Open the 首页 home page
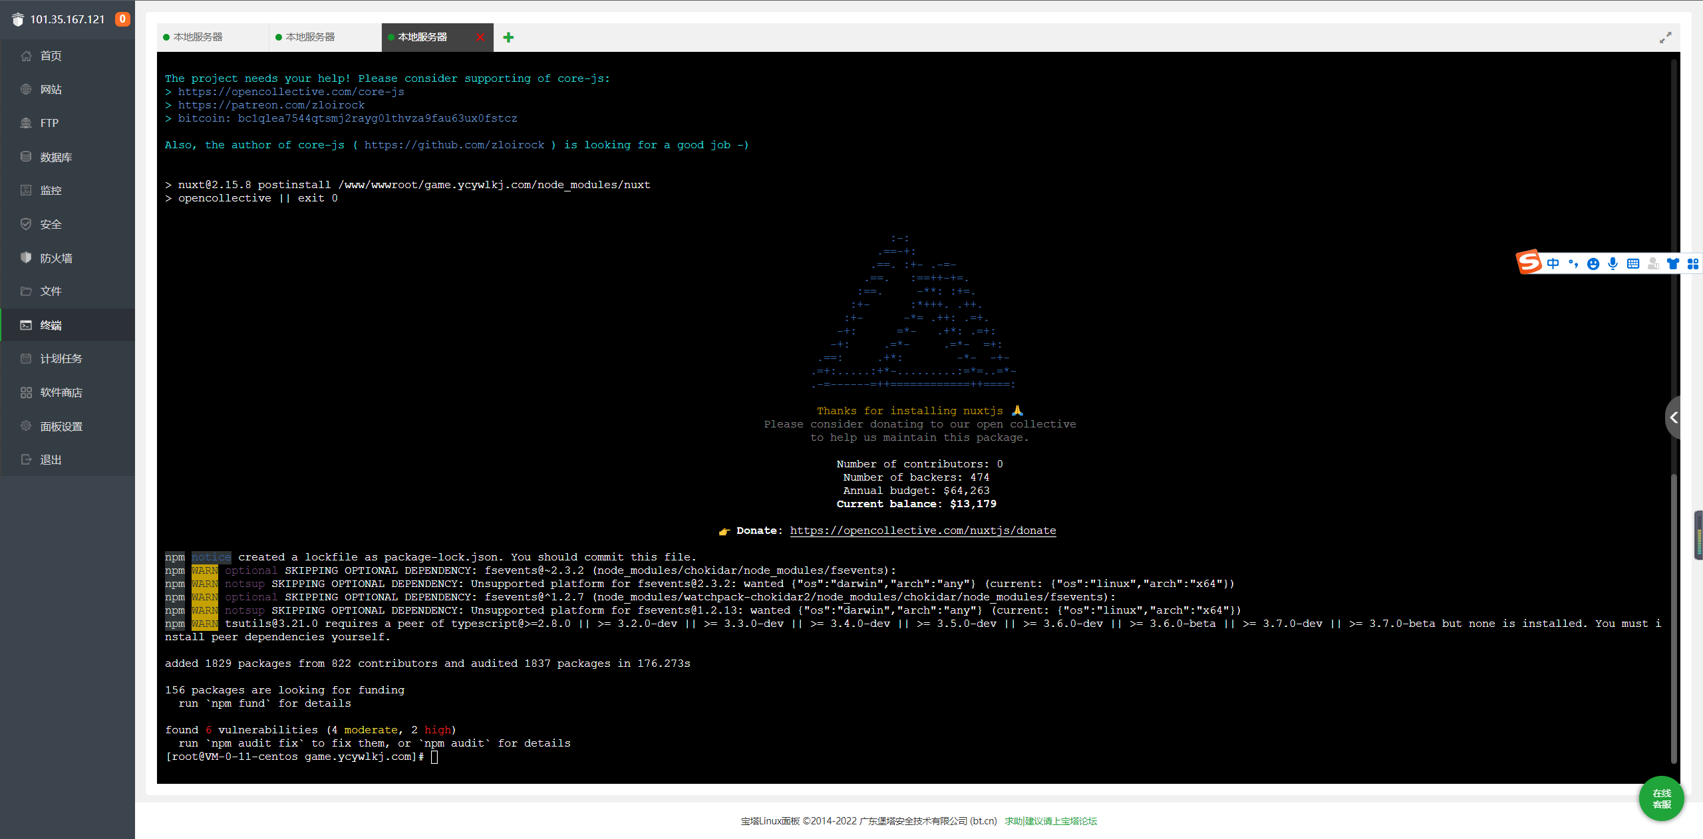 tap(51, 56)
